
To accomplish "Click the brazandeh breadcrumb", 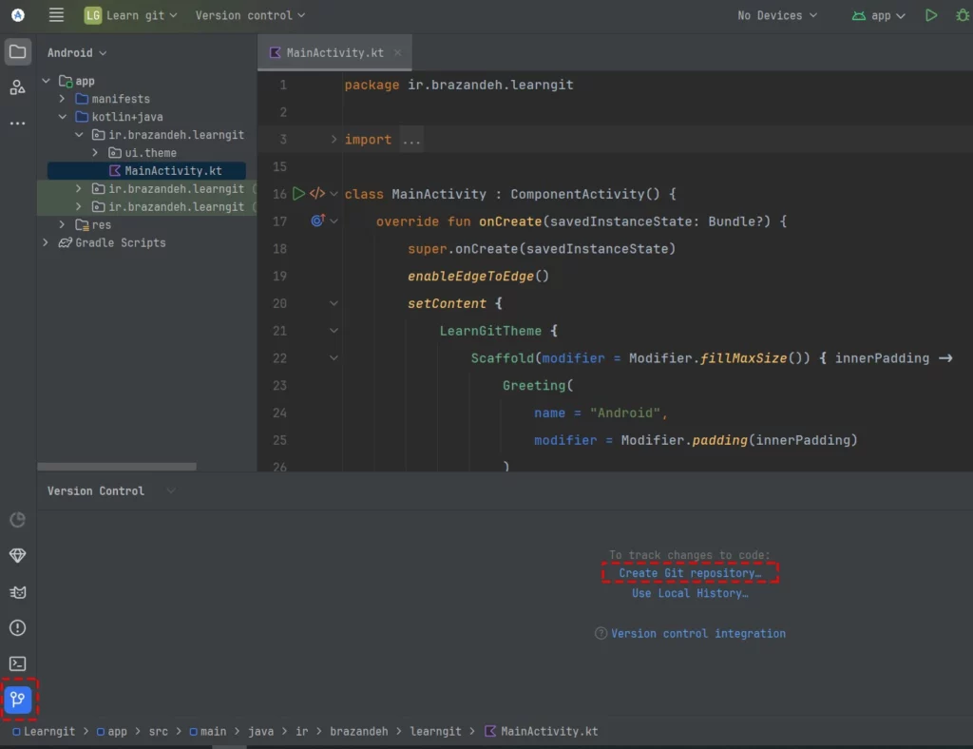I will [358, 731].
